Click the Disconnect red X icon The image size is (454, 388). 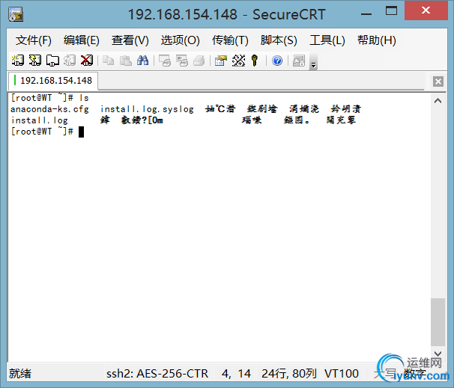tap(87, 61)
